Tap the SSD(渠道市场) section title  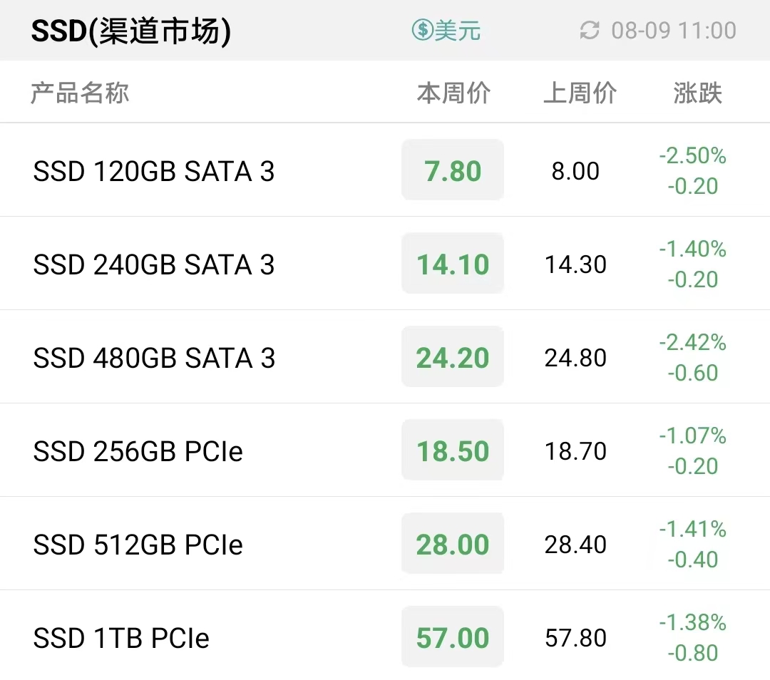tap(130, 31)
